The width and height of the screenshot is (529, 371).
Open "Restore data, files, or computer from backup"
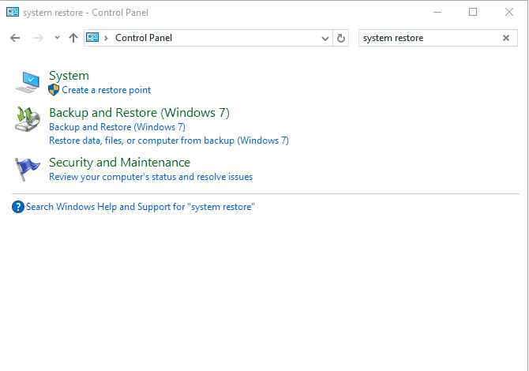click(x=168, y=141)
